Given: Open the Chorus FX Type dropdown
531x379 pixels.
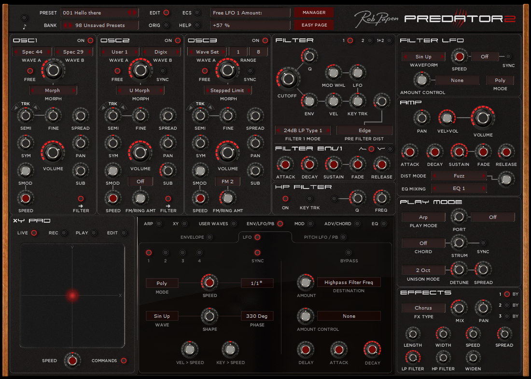Looking at the screenshot, I should 423,308.
